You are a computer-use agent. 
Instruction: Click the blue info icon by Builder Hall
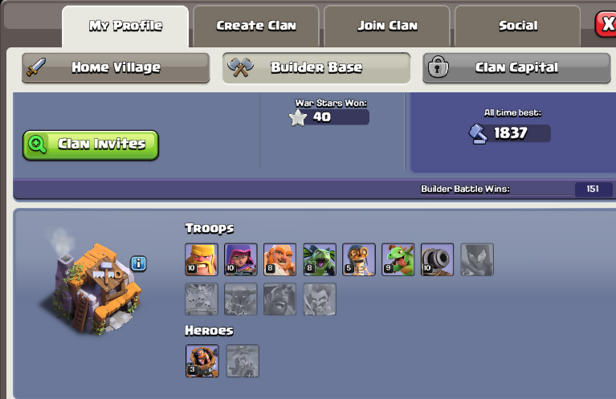139,263
